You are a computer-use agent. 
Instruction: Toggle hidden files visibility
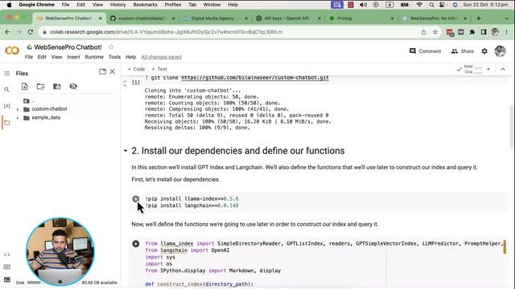73,87
